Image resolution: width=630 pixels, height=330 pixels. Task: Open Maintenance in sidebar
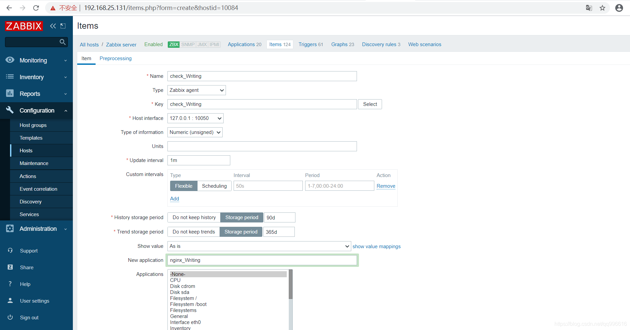41,163
